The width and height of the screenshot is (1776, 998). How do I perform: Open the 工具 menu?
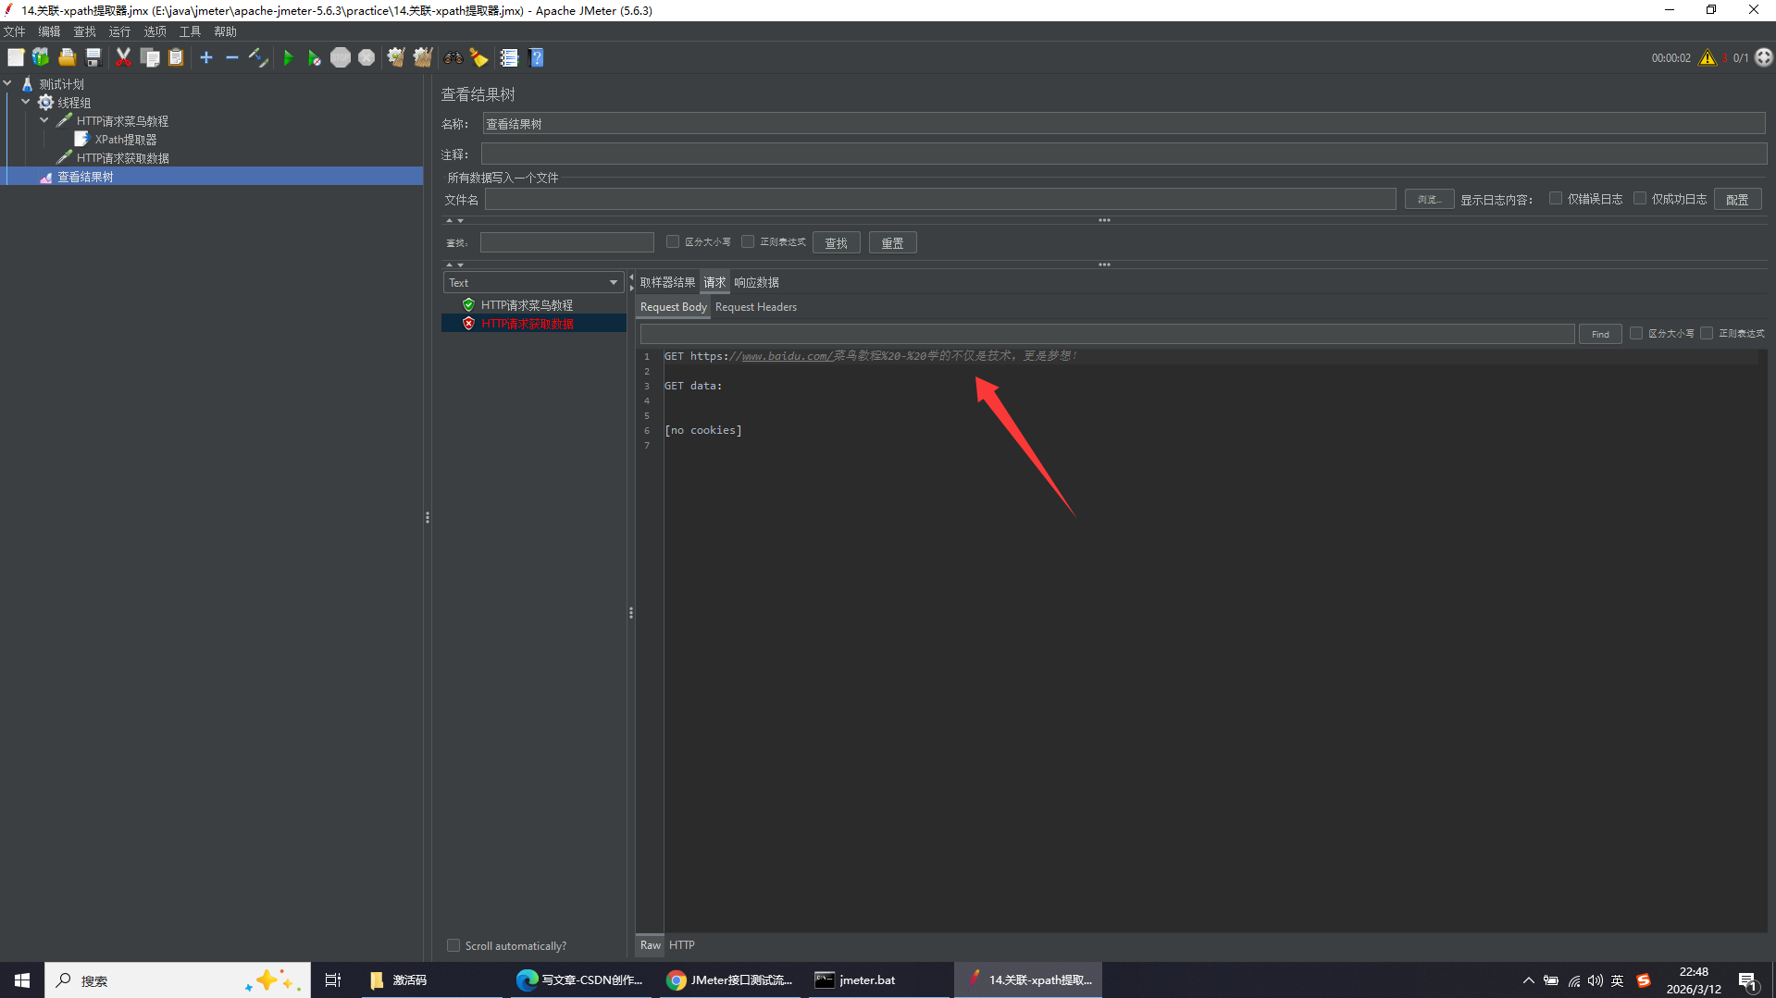[190, 31]
